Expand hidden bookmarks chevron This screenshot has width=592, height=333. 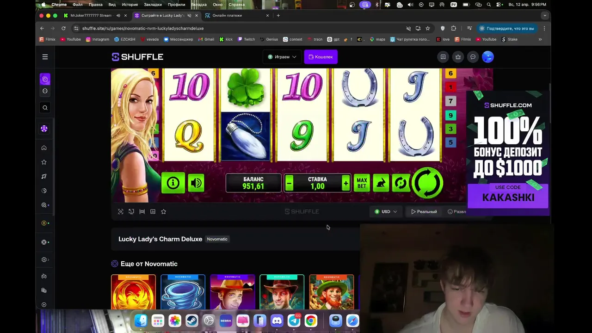tap(540, 39)
